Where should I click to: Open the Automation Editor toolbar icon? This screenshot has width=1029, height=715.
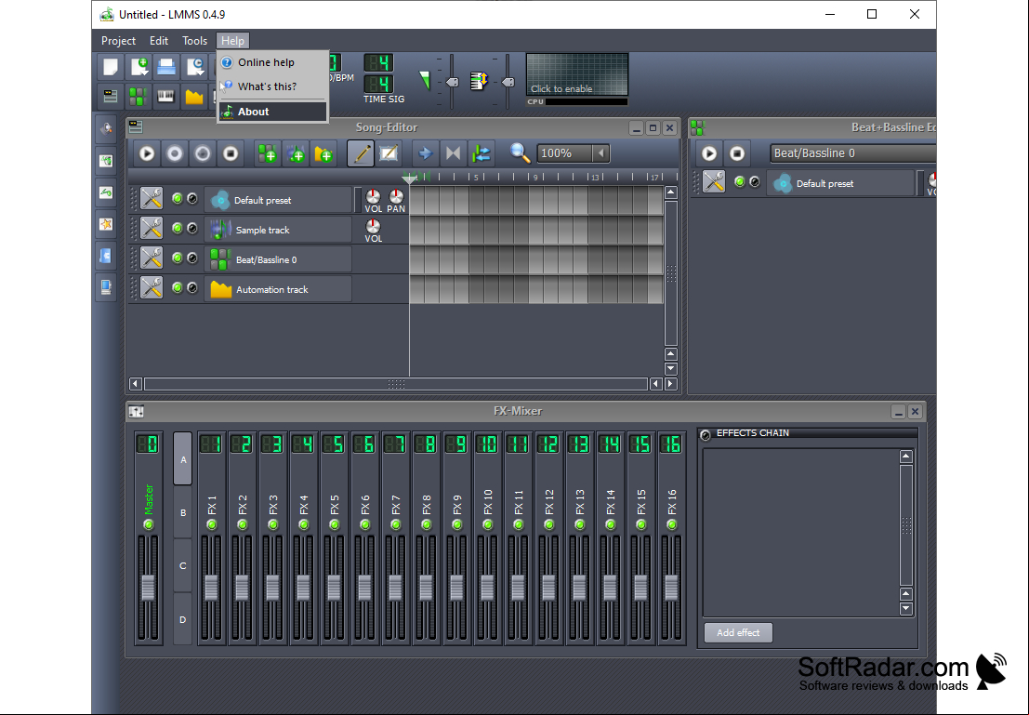tap(194, 96)
